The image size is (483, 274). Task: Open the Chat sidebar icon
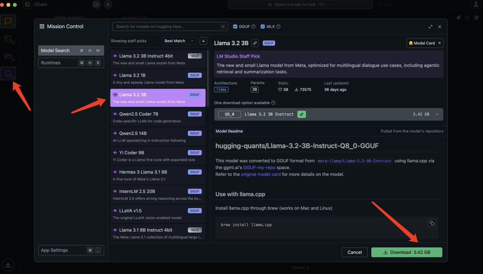(8, 21)
